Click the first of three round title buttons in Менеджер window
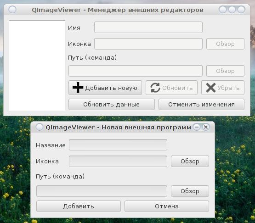 (x=223, y=10)
